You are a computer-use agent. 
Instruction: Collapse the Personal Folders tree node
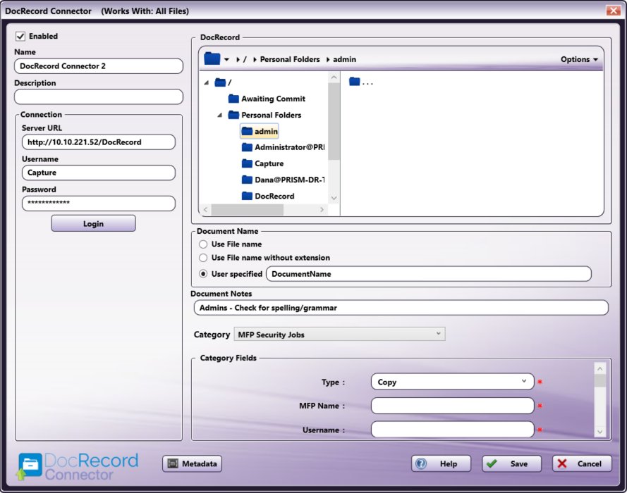(219, 115)
